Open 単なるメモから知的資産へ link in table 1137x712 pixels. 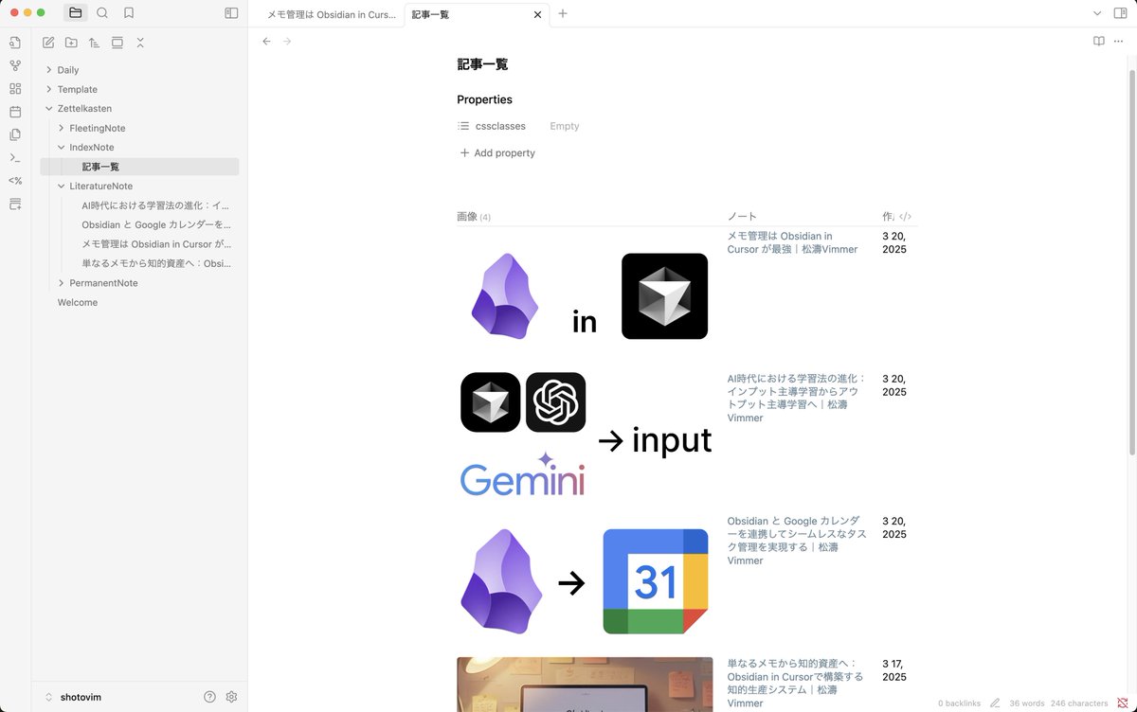tap(795, 684)
